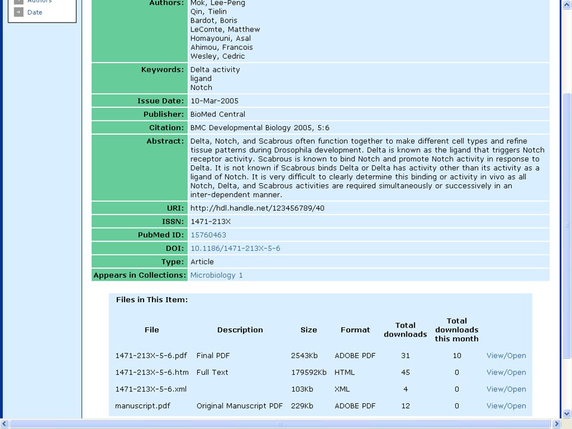Click the vertical scrollbar up arrow
The height and width of the screenshot is (429, 572).
point(567,5)
